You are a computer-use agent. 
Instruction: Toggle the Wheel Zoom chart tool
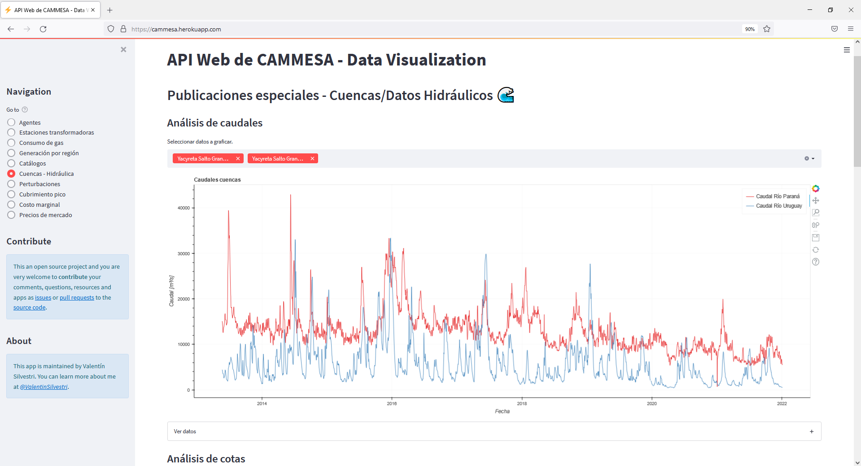click(x=816, y=225)
